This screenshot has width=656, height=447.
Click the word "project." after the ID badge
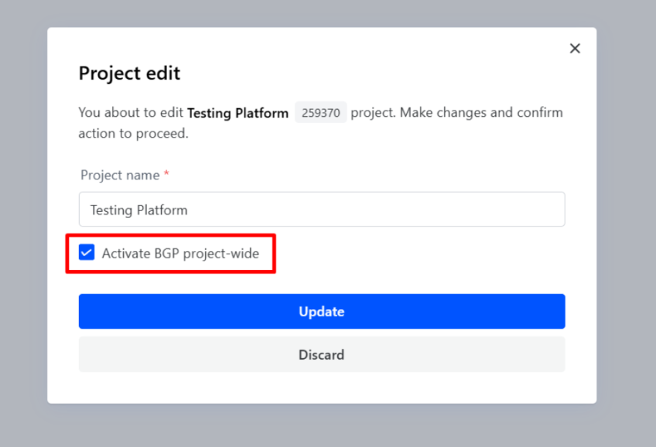(x=374, y=113)
